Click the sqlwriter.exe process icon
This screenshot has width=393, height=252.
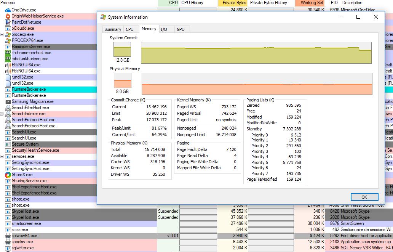(x=8, y=248)
